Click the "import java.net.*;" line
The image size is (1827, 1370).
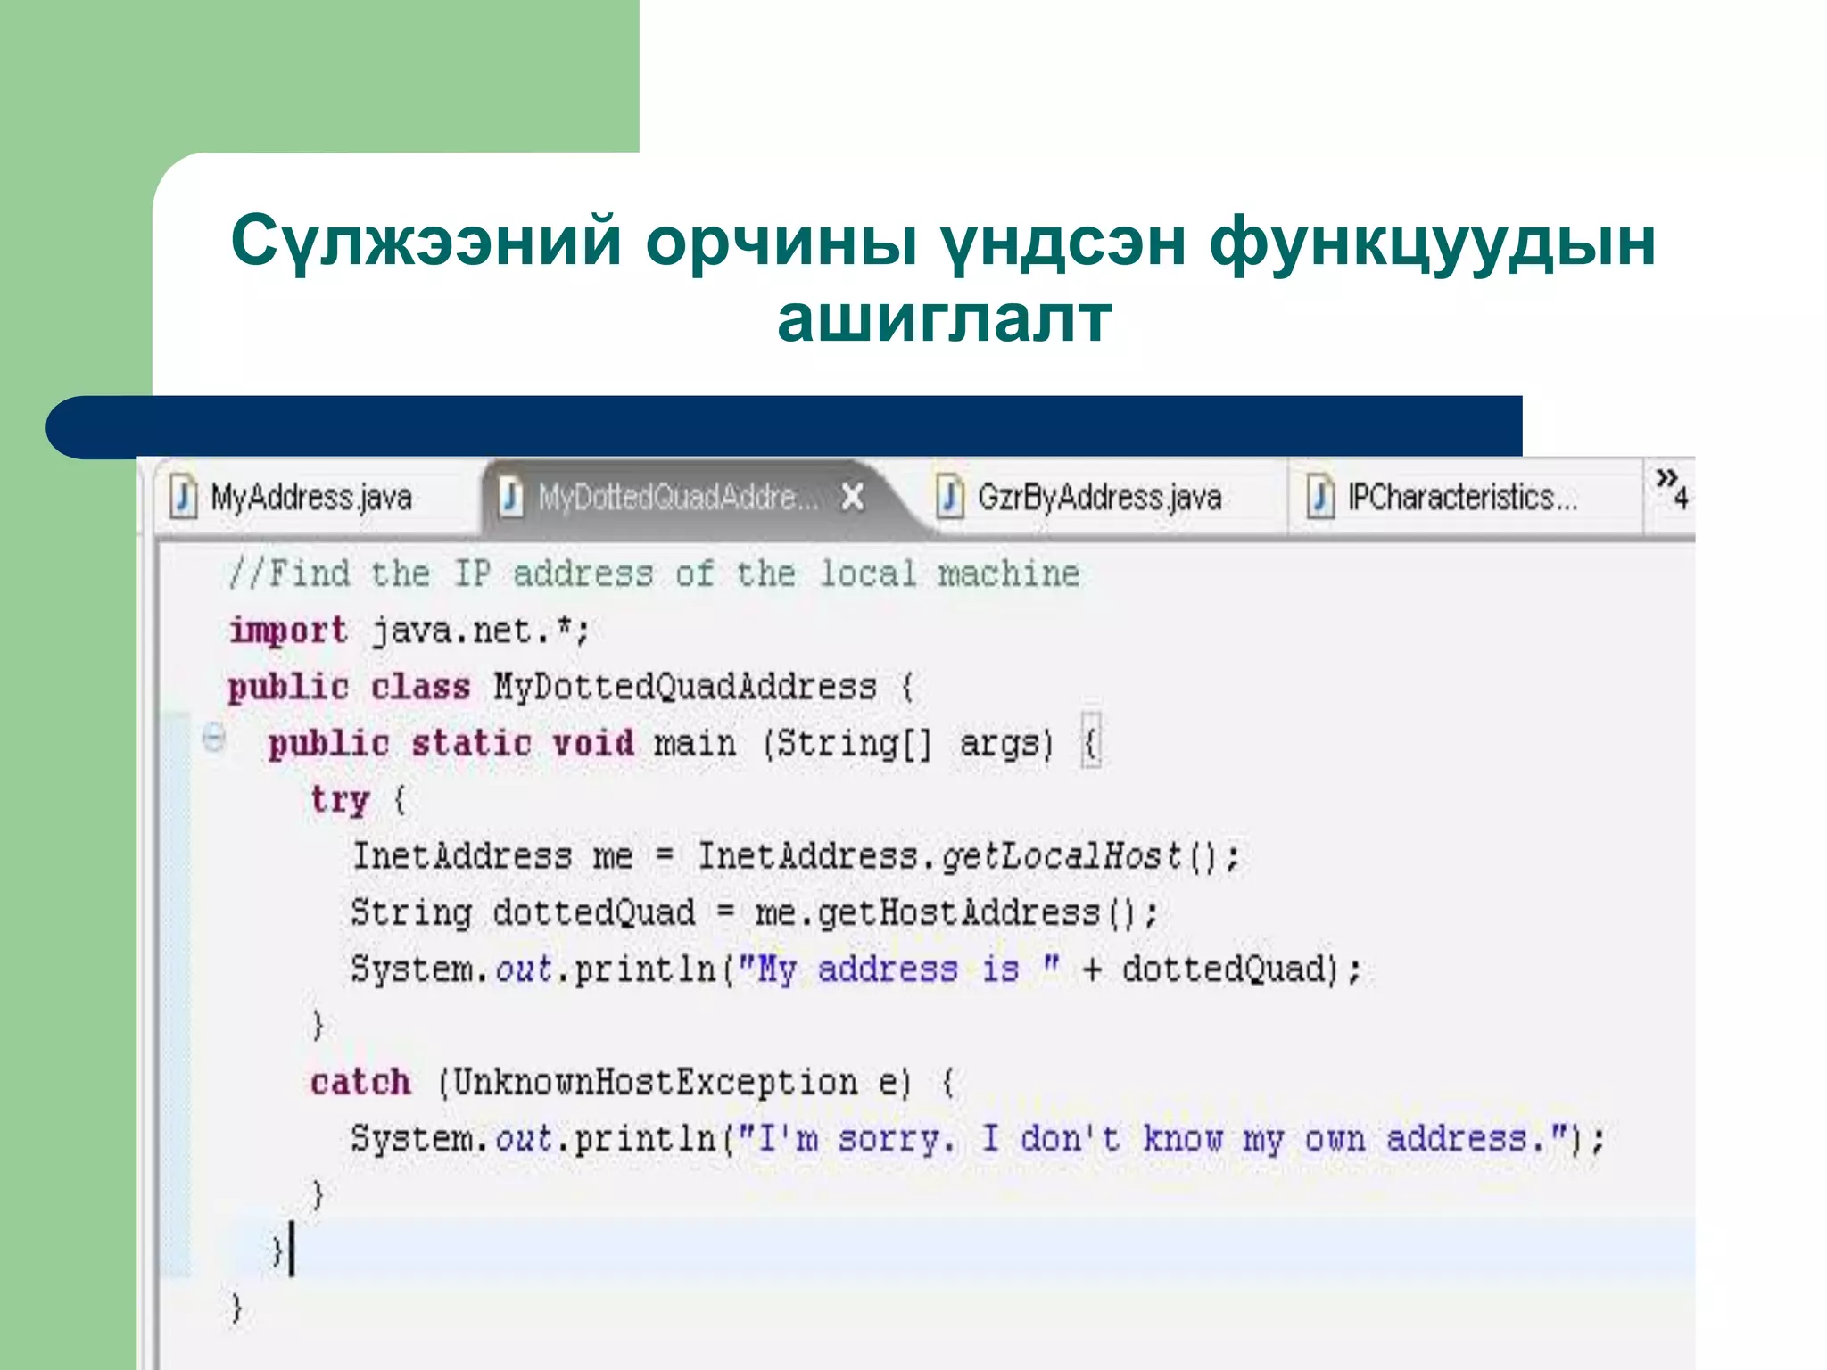pyautogui.click(x=409, y=631)
